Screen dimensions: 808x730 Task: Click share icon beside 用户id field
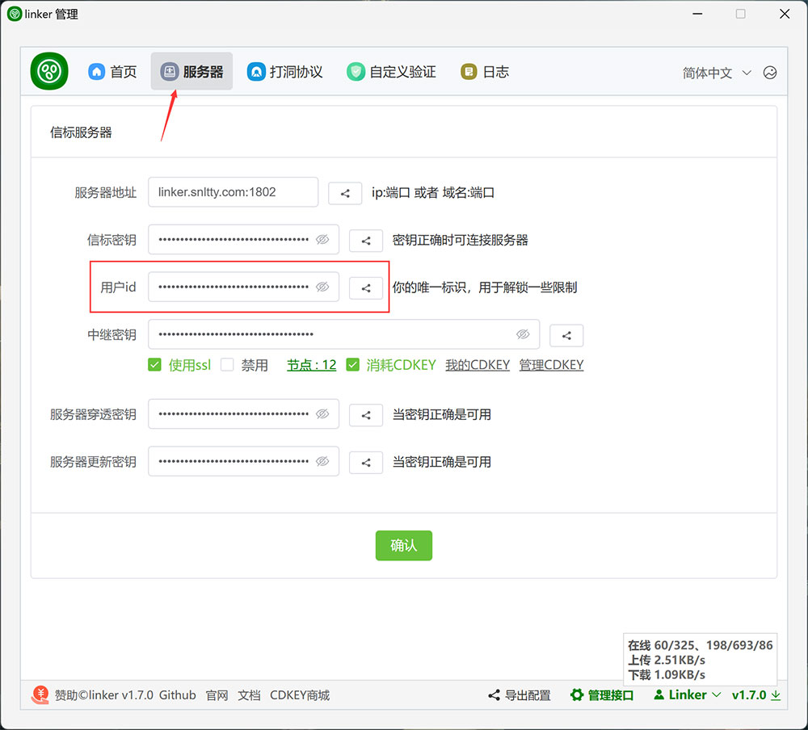click(366, 287)
